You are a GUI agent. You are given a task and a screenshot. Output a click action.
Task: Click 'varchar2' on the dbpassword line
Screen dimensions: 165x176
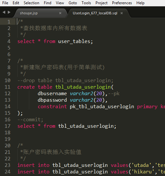[x=82, y=100]
